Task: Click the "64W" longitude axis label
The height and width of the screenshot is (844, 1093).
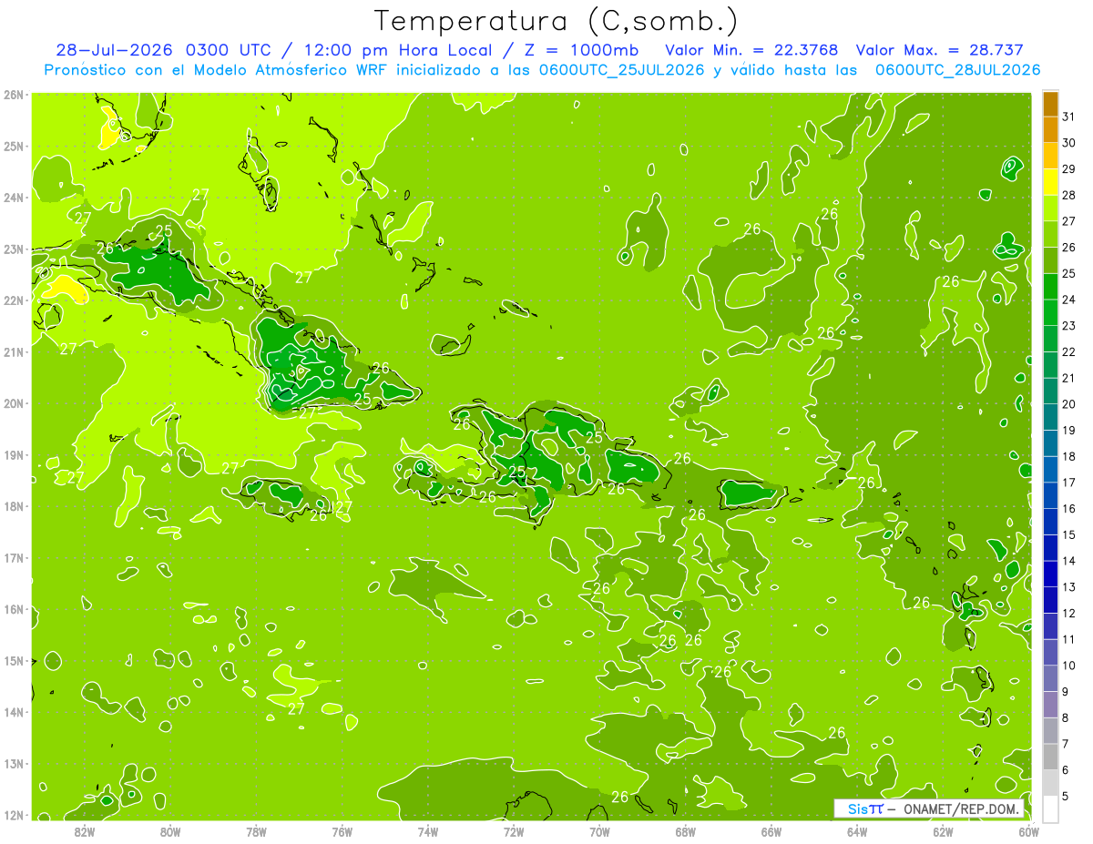Action: pyautogui.click(x=857, y=832)
